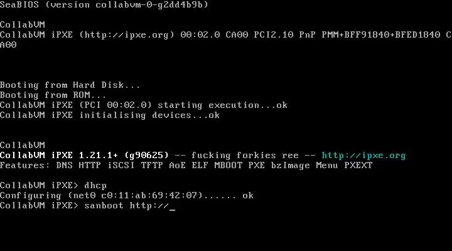Click the SeaBIOS version header line
The width and height of the screenshot is (452, 251).
pos(104,5)
